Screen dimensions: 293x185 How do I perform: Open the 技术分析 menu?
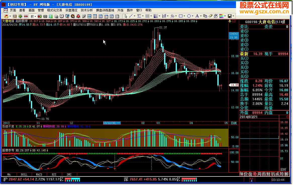click(87, 10)
